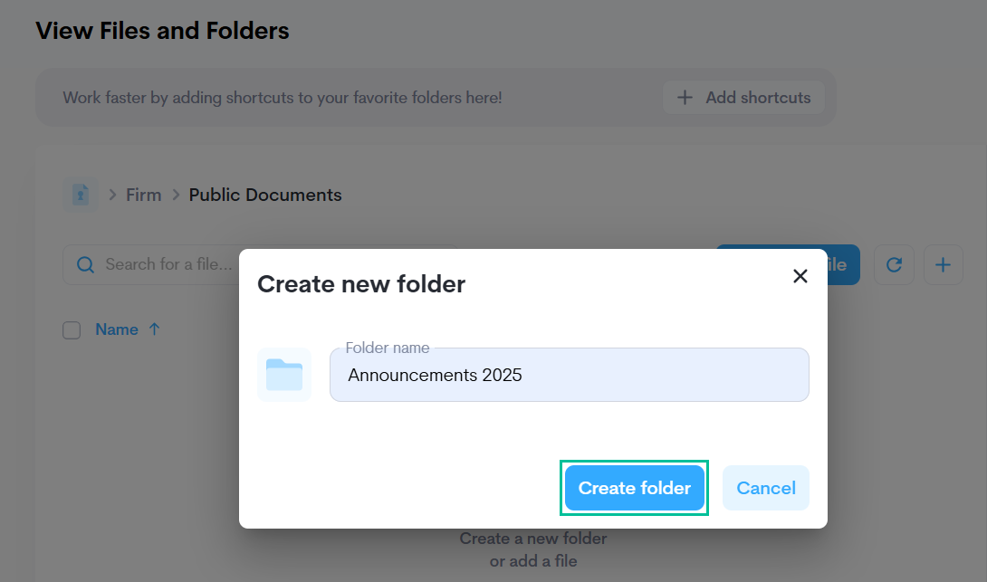987x582 pixels.
Task: Refresh the file list
Action: pyautogui.click(x=894, y=264)
